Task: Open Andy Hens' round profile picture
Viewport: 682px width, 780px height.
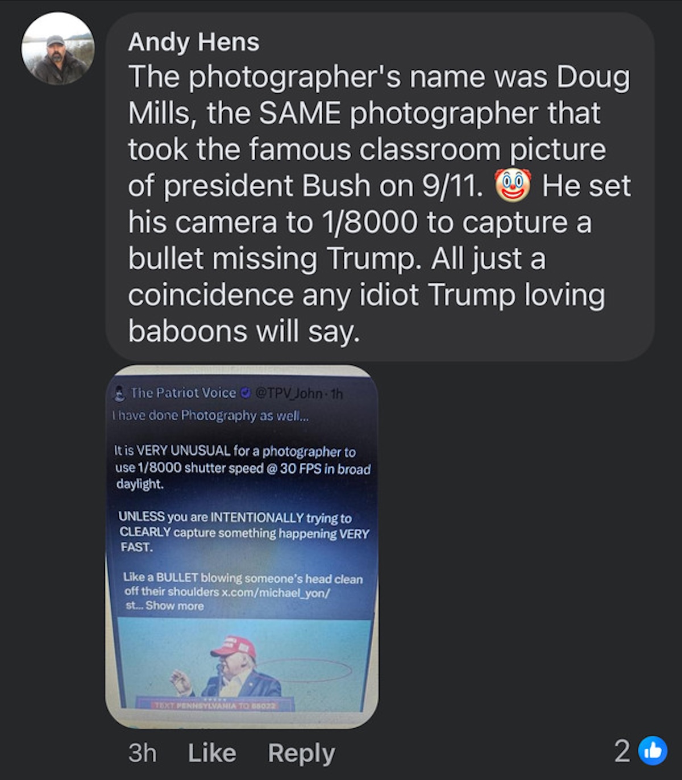Action: tap(58, 49)
